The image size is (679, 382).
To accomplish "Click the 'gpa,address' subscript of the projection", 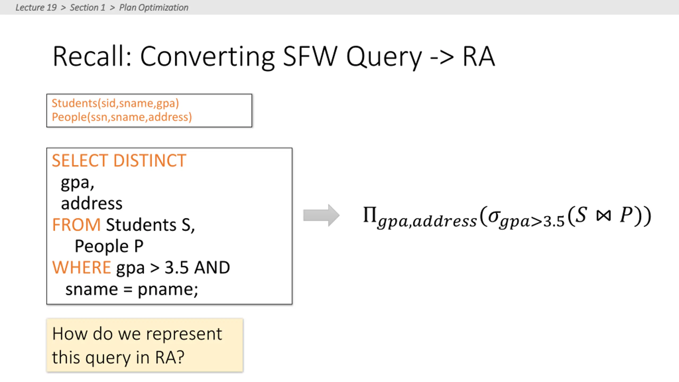I will pos(427,222).
